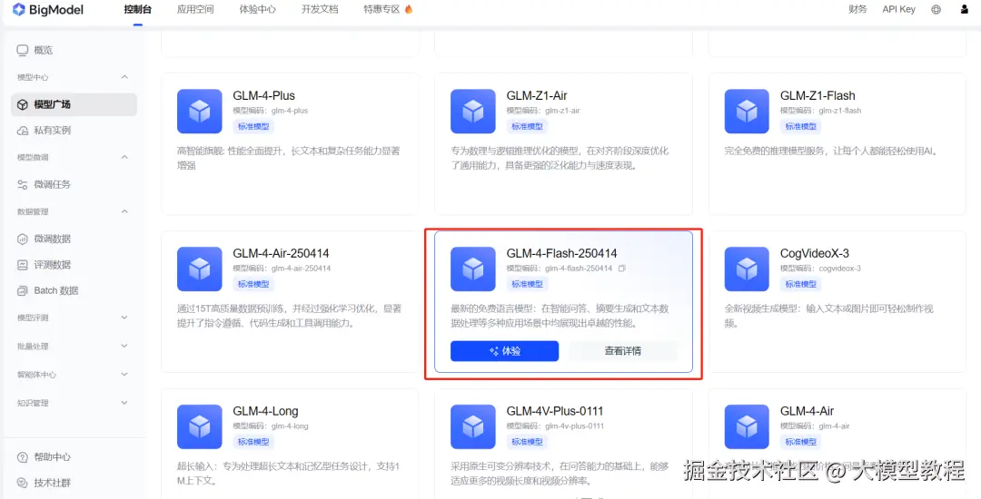Collapse the 模型中心 section
This screenshot has width=981, height=499.
124,77
